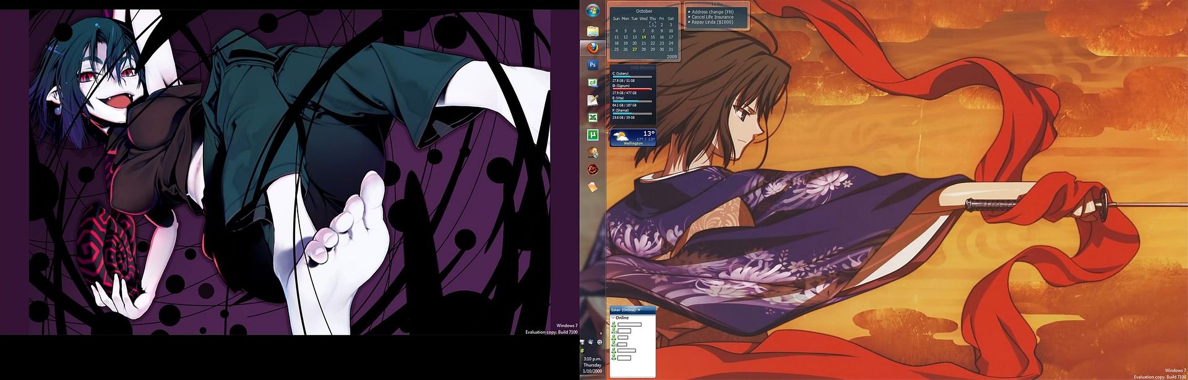Select October 4 in the calendar

[616, 31]
